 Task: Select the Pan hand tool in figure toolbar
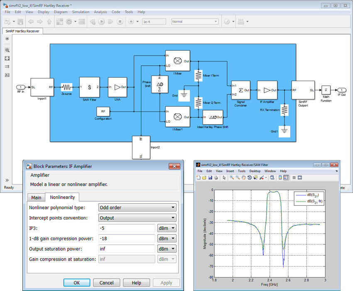tap(244, 178)
